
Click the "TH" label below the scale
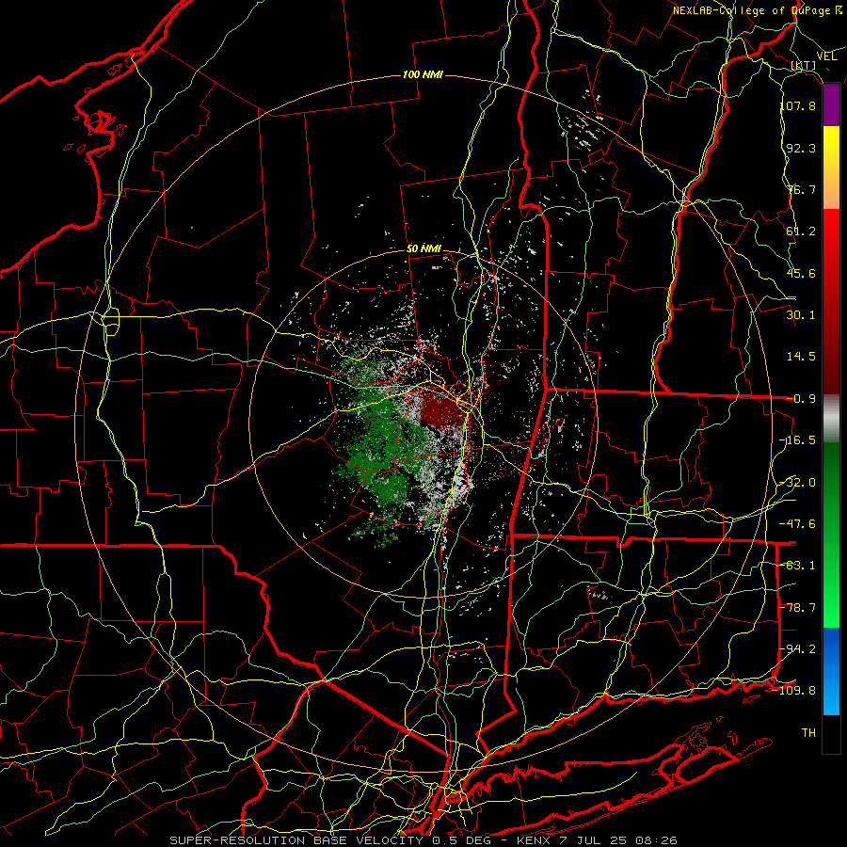[808, 733]
